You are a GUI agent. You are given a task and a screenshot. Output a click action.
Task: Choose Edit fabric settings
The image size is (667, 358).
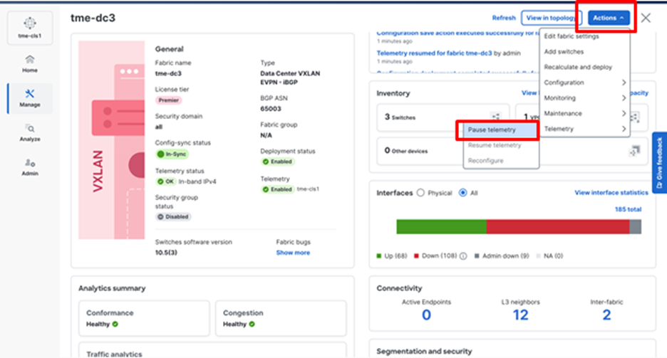pyautogui.click(x=585, y=36)
